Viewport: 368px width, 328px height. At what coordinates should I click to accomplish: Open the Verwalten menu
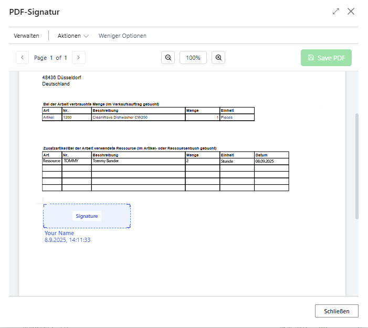coord(27,36)
